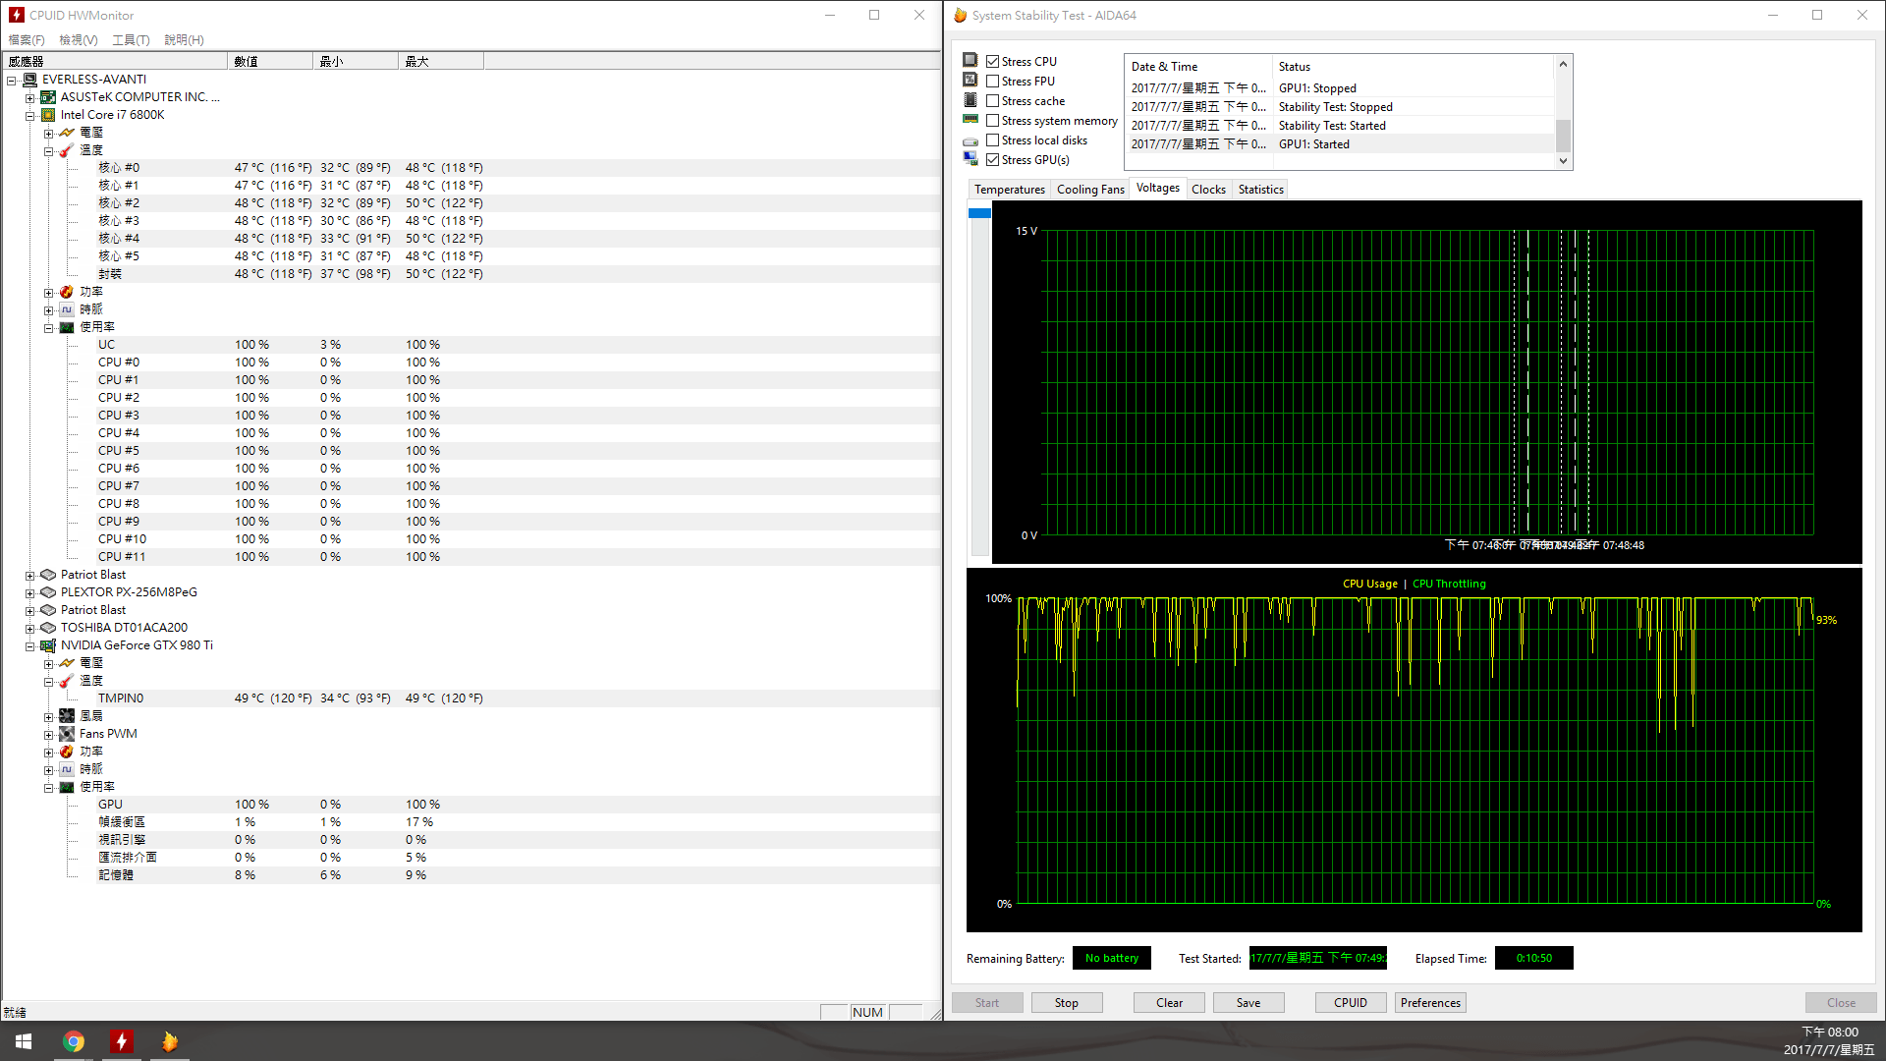Click the Save button
This screenshot has height=1061, width=1886.
(1248, 1003)
